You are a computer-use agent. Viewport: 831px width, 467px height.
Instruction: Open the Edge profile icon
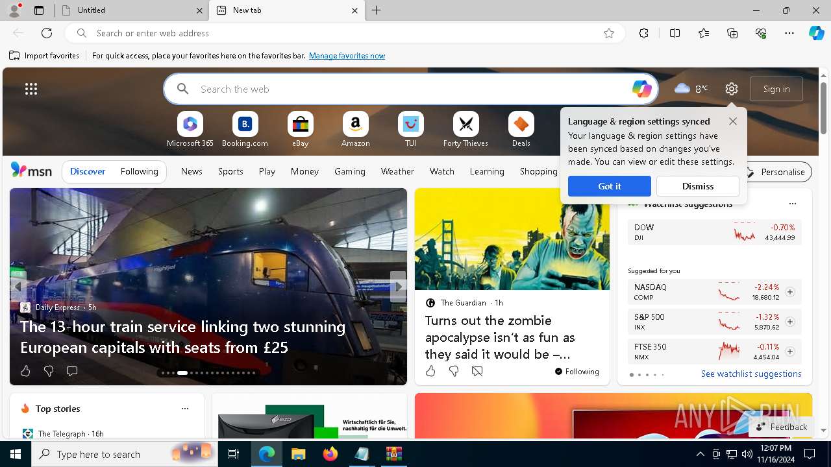click(14, 10)
